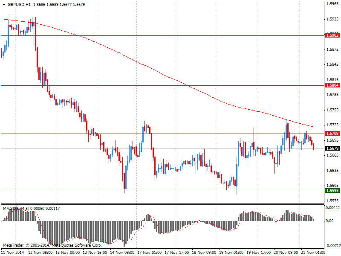Click the OHLC values 1.5686 1.5689 1.5677 1.5679
The width and height of the screenshot is (341, 256).
tap(59, 5)
